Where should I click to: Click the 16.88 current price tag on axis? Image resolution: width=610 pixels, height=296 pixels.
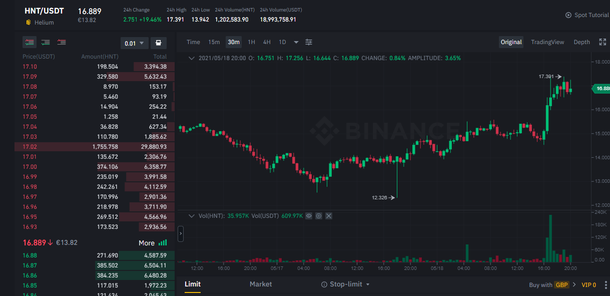point(601,89)
